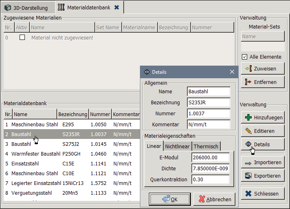The height and width of the screenshot is (209, 290).
Task: Click the Entfernen remove material button
Action: click(262, 82)
